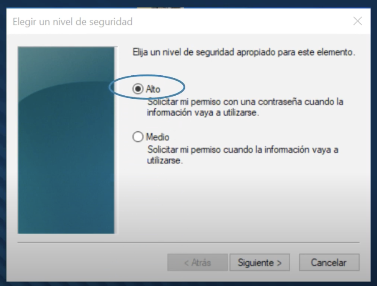Screen dimensions: 377x286
Task: Click the greyed-out < Atrás button
Action: pos(197,263)
